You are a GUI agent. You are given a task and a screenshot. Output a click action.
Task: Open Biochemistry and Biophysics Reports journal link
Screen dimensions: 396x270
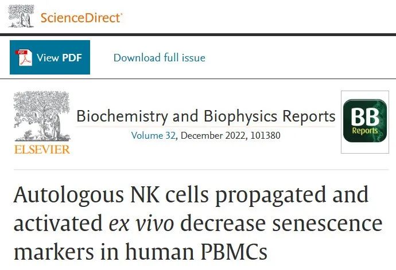pos(206,116)
